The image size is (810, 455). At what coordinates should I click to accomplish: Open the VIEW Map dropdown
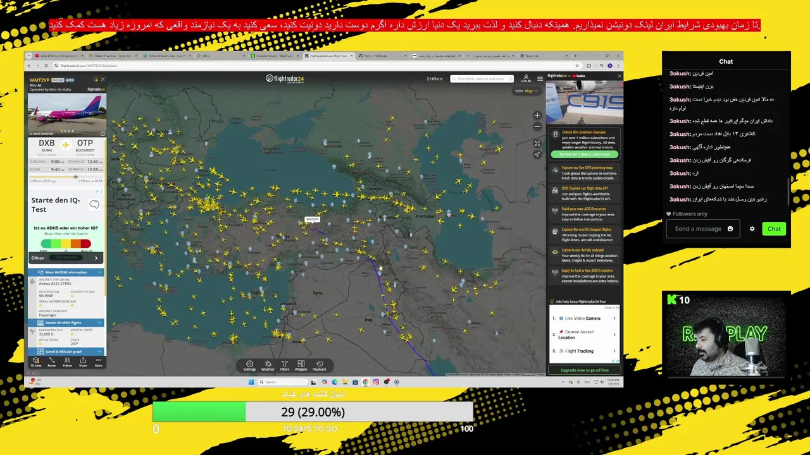point(526,91)
